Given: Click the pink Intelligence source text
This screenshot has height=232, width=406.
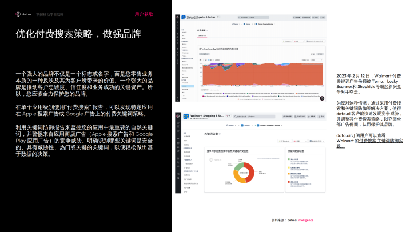Looking at the screenshot, I should [305, 220].
